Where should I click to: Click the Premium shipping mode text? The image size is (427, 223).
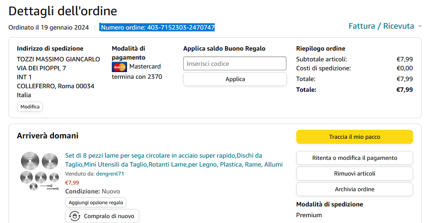point(309,215)
